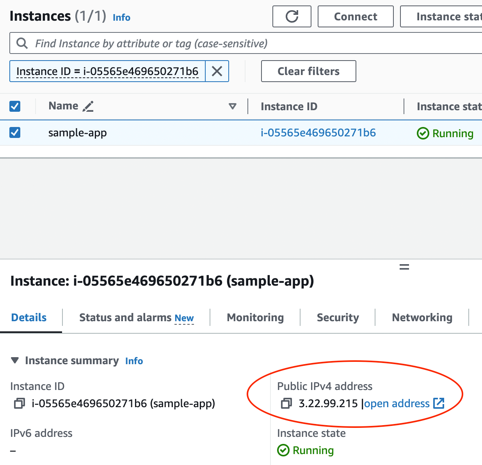Click the Connect button

pyautogui.click(x=356, y=16)
